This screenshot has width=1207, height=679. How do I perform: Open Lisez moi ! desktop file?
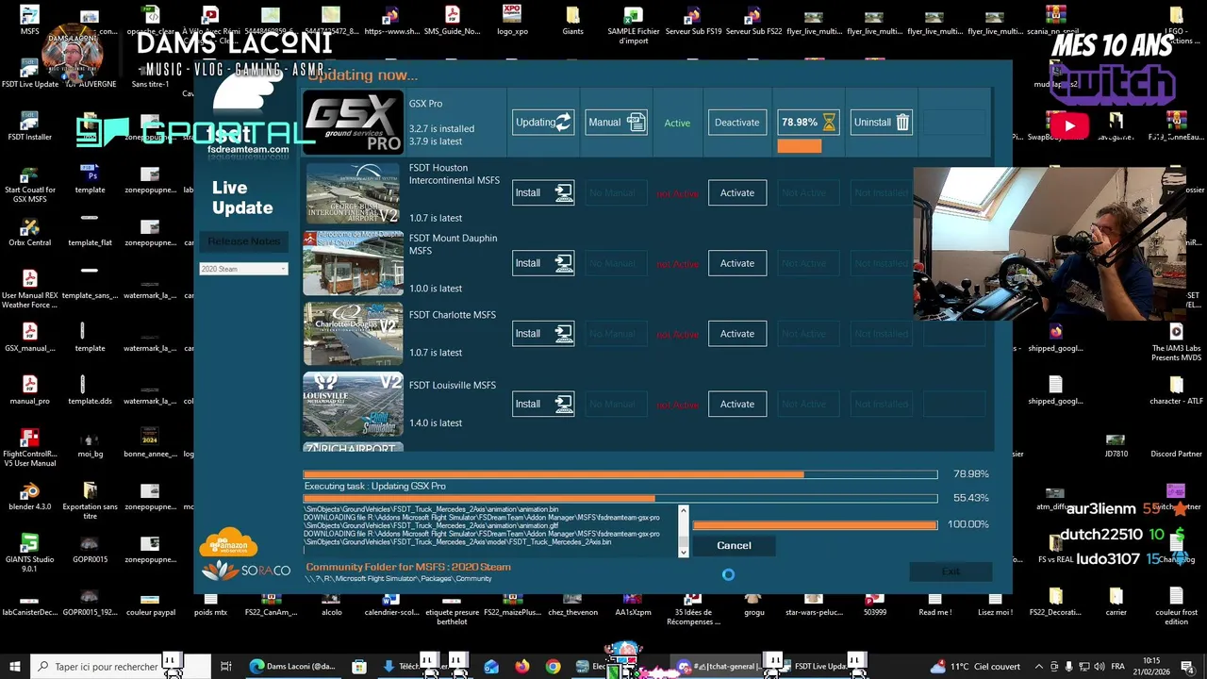[x=995, y=602]
